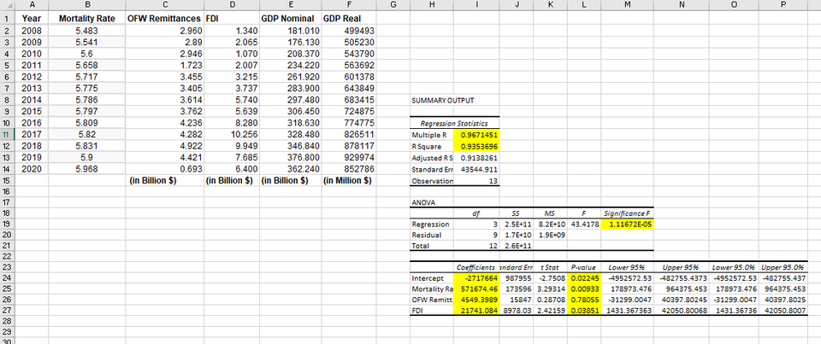Select Multiple R value 0.9671451
821x344 pixels.
click(x=476, y=135)
